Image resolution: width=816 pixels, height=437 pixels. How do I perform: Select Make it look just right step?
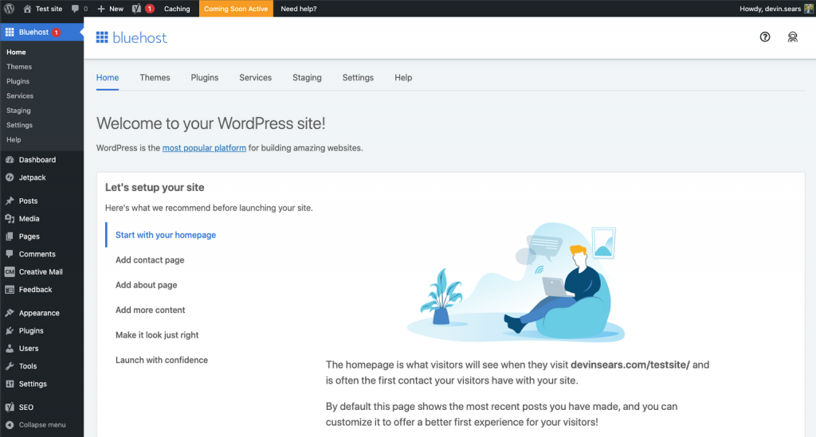[157, 334]
